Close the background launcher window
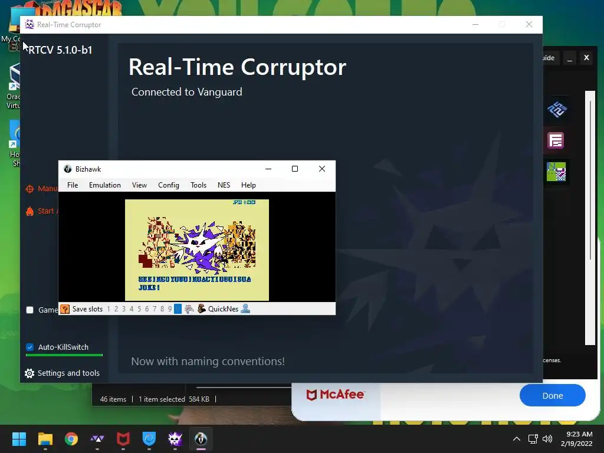This screenshot has height=453, width=604. (x=586, y=58)
